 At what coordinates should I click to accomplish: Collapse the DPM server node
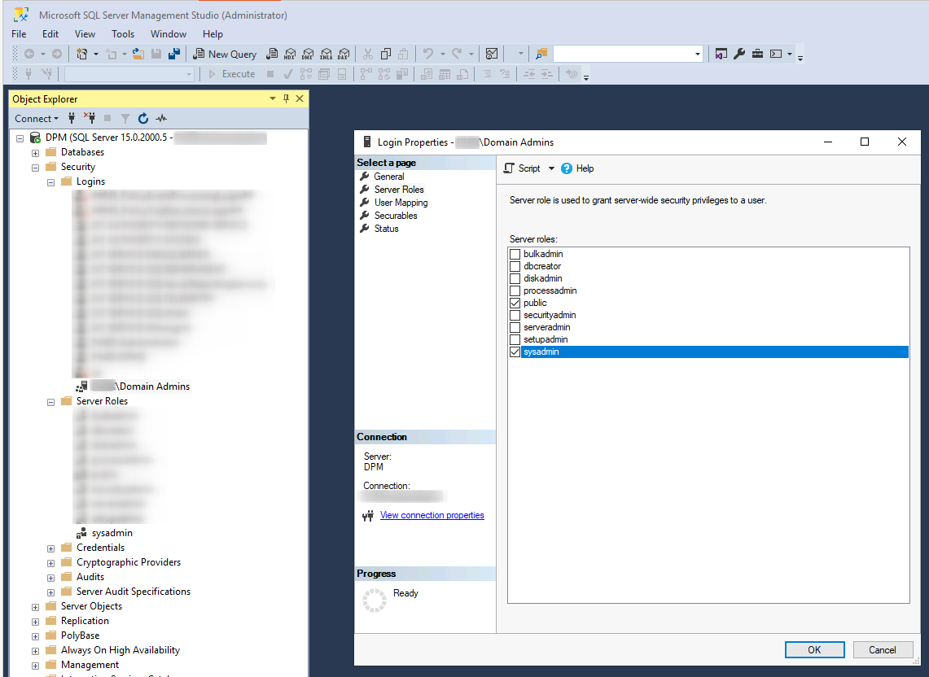[20, 138]
